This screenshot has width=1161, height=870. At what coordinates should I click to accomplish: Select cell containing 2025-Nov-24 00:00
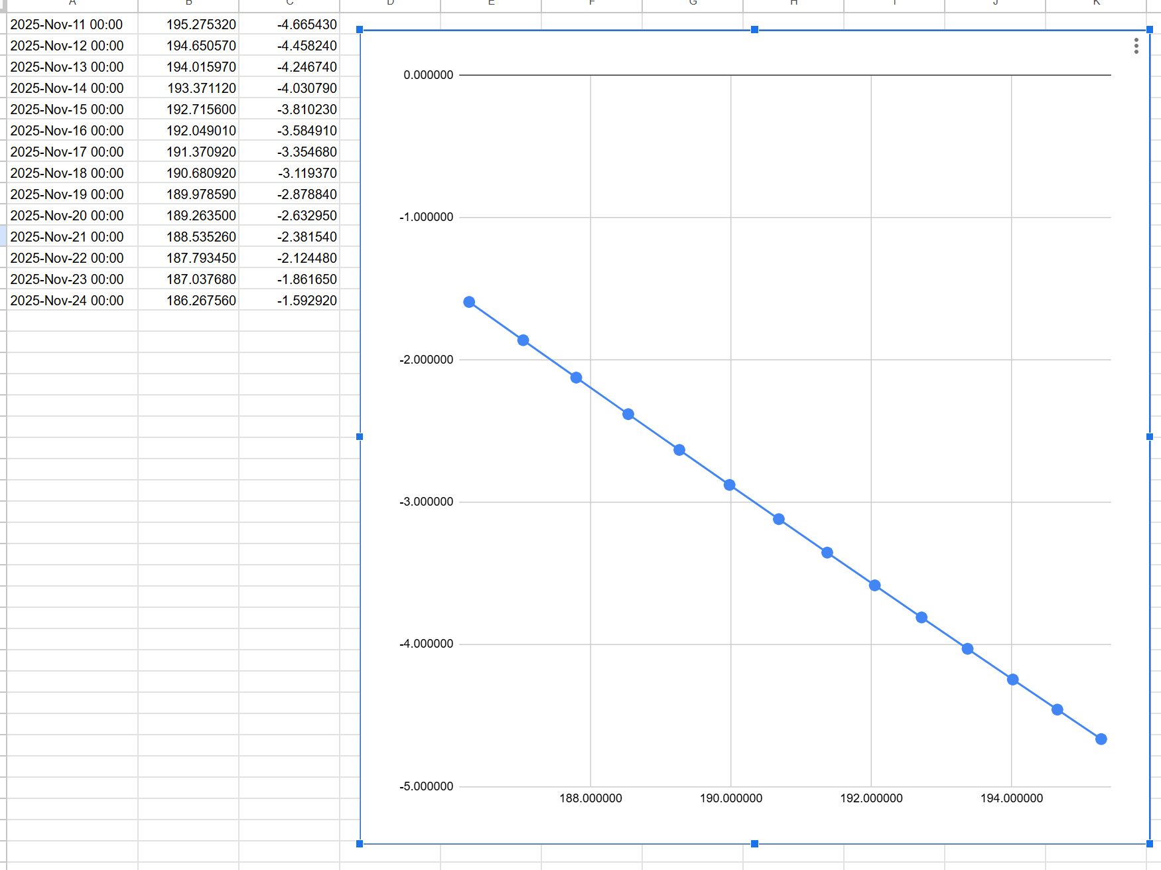[72, 301]
